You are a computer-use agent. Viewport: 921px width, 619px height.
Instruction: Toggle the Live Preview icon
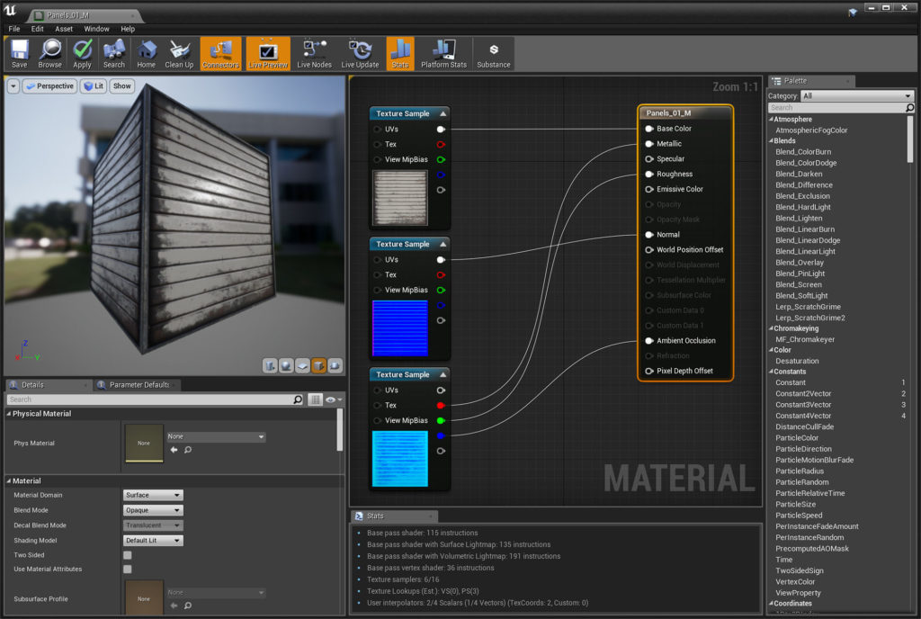[x=267, y=53]
